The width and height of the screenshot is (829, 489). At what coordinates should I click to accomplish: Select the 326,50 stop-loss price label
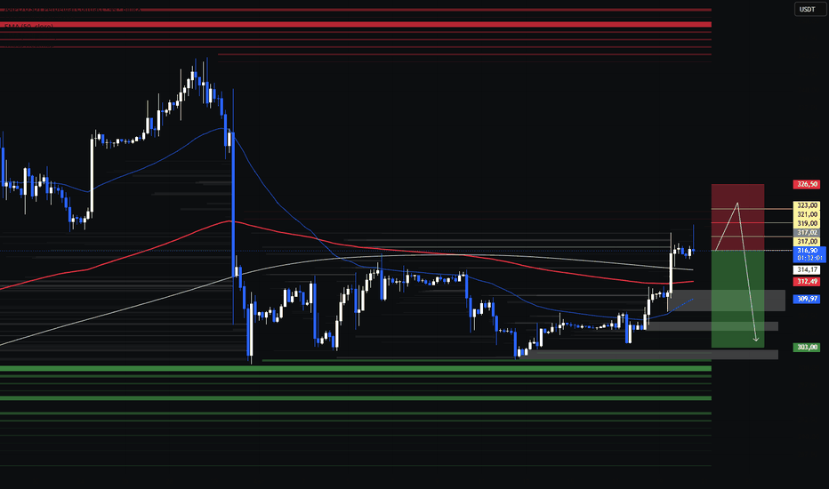(x=806, y=184)
